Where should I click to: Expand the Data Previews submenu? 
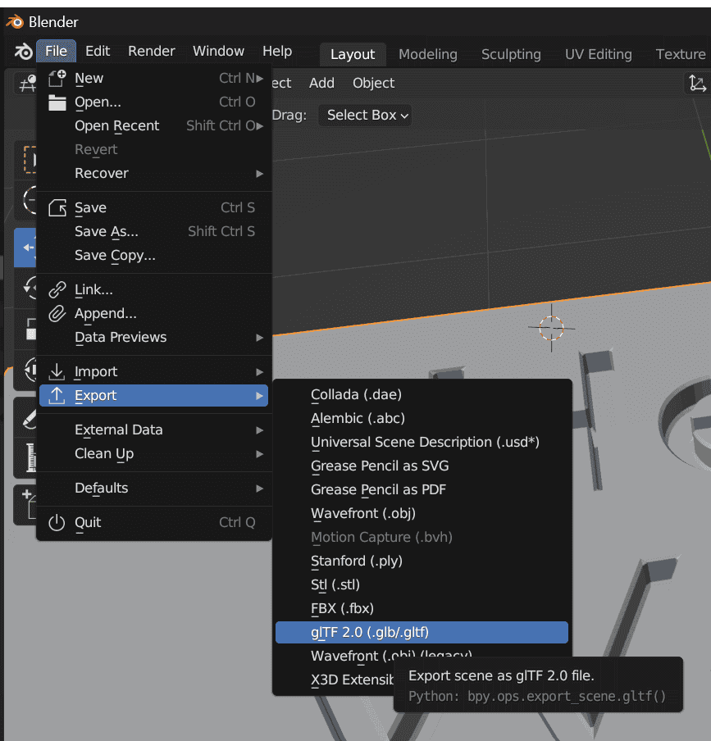point(154,338)
